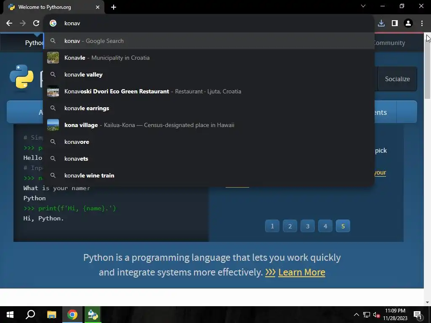Screen dimensions: 431x323
Task: Open File Explorer from taskbar
Action: (51, 315)
